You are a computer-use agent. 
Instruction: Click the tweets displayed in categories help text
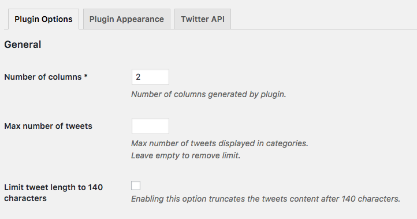(x=219, y=143)
